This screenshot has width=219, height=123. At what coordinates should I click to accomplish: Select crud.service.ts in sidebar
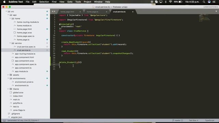tap(24, 50)
